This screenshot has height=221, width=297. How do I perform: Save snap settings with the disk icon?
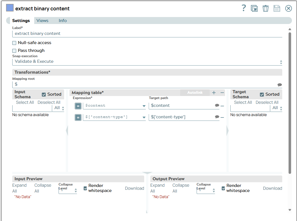click(277, 8)
